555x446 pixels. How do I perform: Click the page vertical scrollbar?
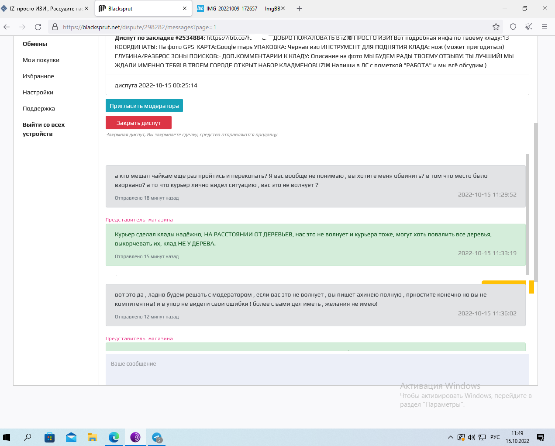click(536, 202)
